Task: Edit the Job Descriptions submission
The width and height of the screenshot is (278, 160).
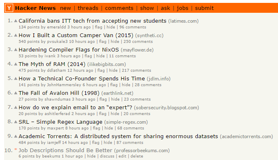Action: click(123, 156)
